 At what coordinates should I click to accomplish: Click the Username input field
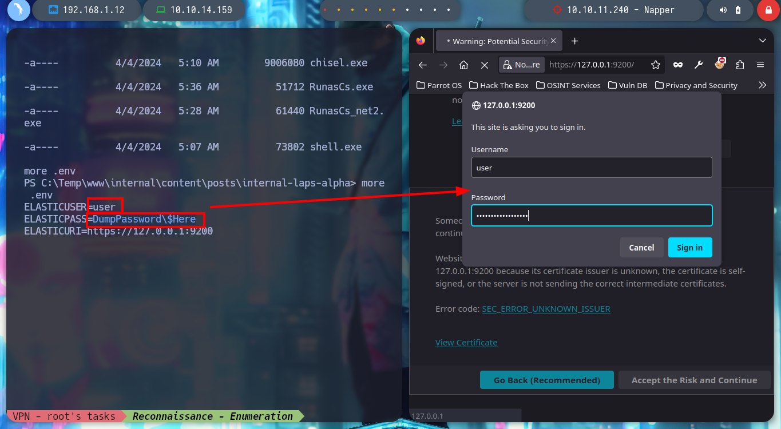(592, 168)
